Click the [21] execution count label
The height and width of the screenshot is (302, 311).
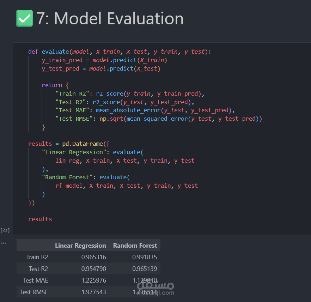[x=5, y=230]
